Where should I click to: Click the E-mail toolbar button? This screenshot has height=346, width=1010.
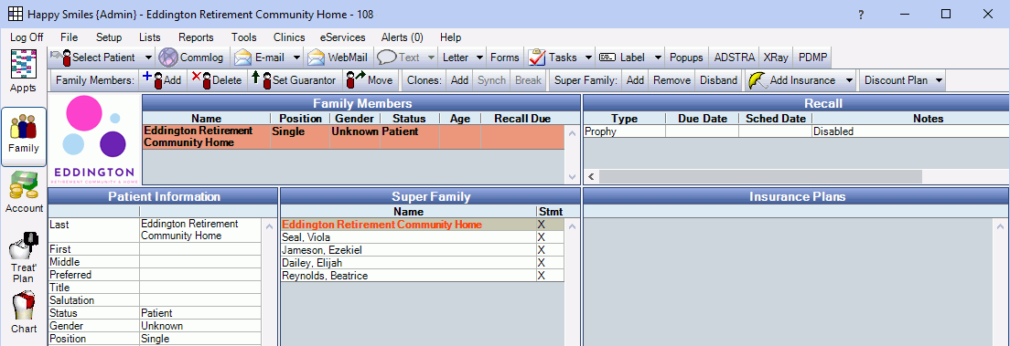click(x=261, y=58)
